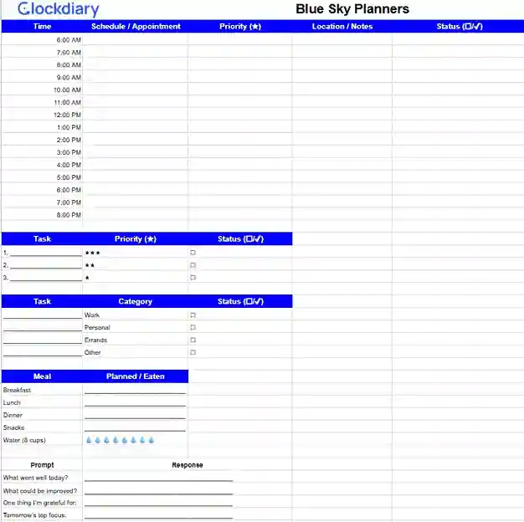The image size is (524, 522).
Task: Click the Work category label
Action: point(92,315)
